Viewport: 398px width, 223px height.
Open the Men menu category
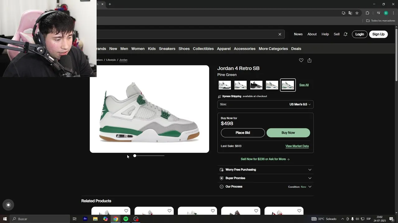(124, 49)
